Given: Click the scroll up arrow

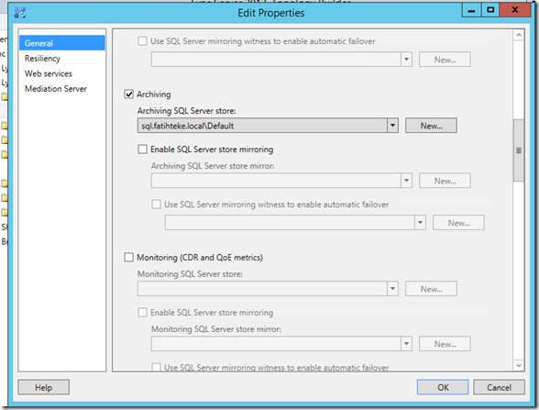Looking at the screenshot, I should click(519, 35).
